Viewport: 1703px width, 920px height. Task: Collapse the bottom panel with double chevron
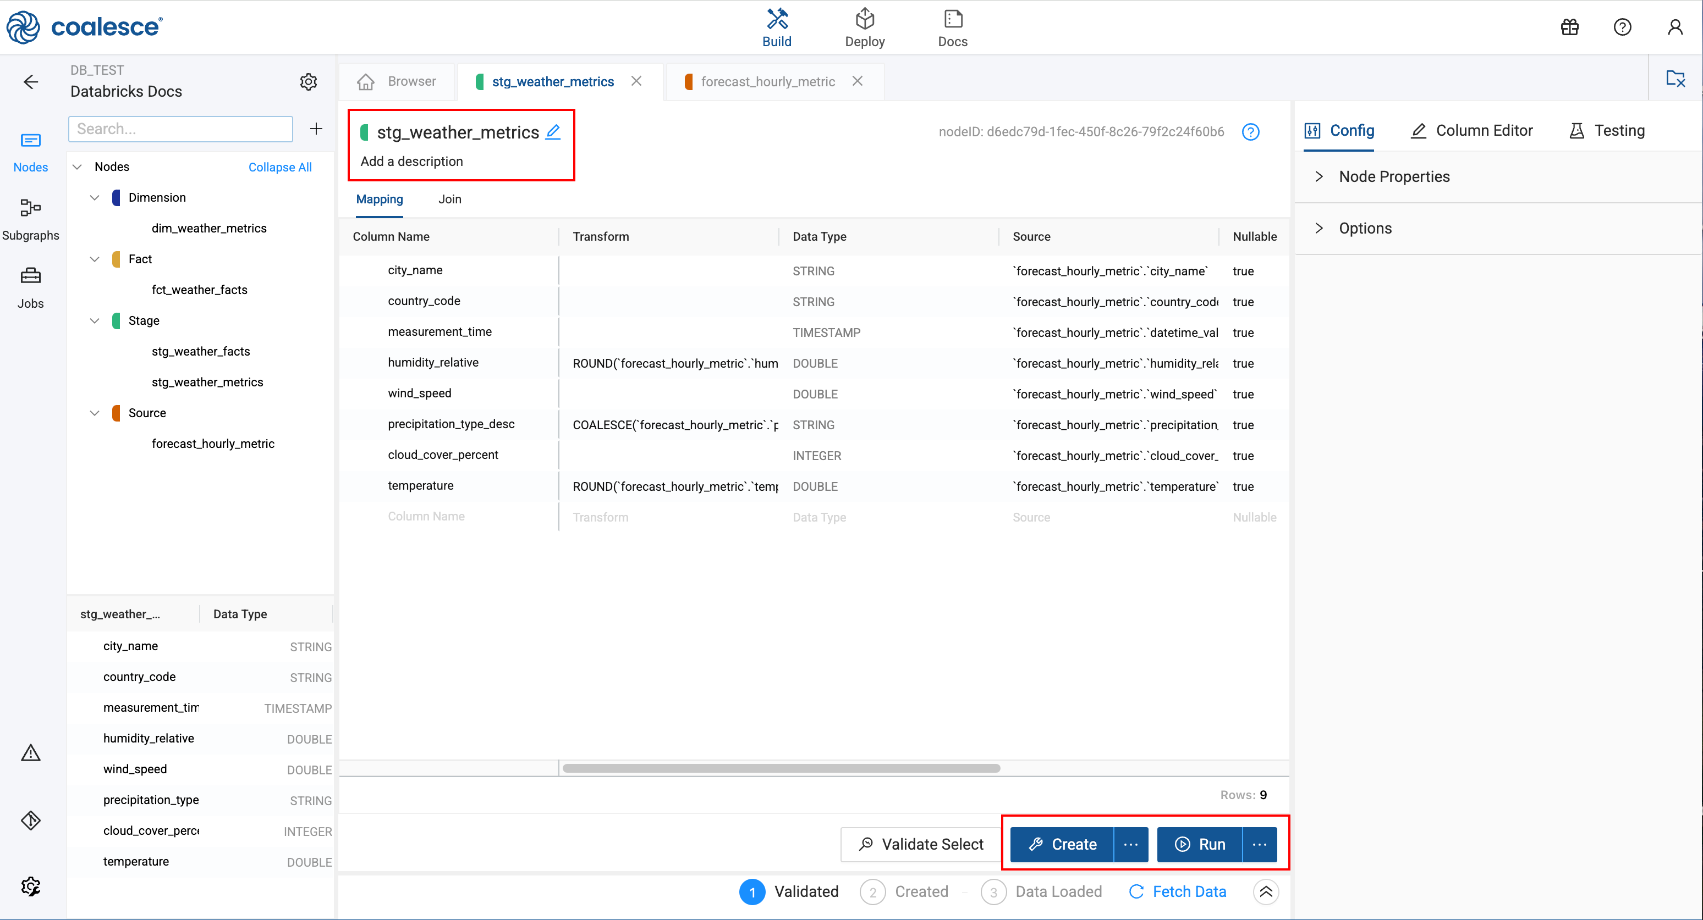coord(1266,891)
